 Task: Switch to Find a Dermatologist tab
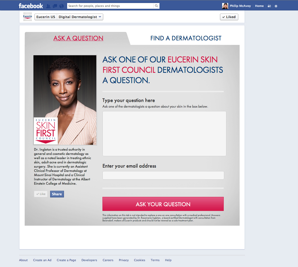tap(186, 38)
